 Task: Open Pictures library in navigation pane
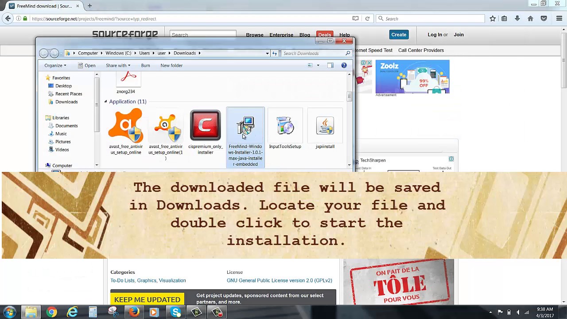click(63, 142)
